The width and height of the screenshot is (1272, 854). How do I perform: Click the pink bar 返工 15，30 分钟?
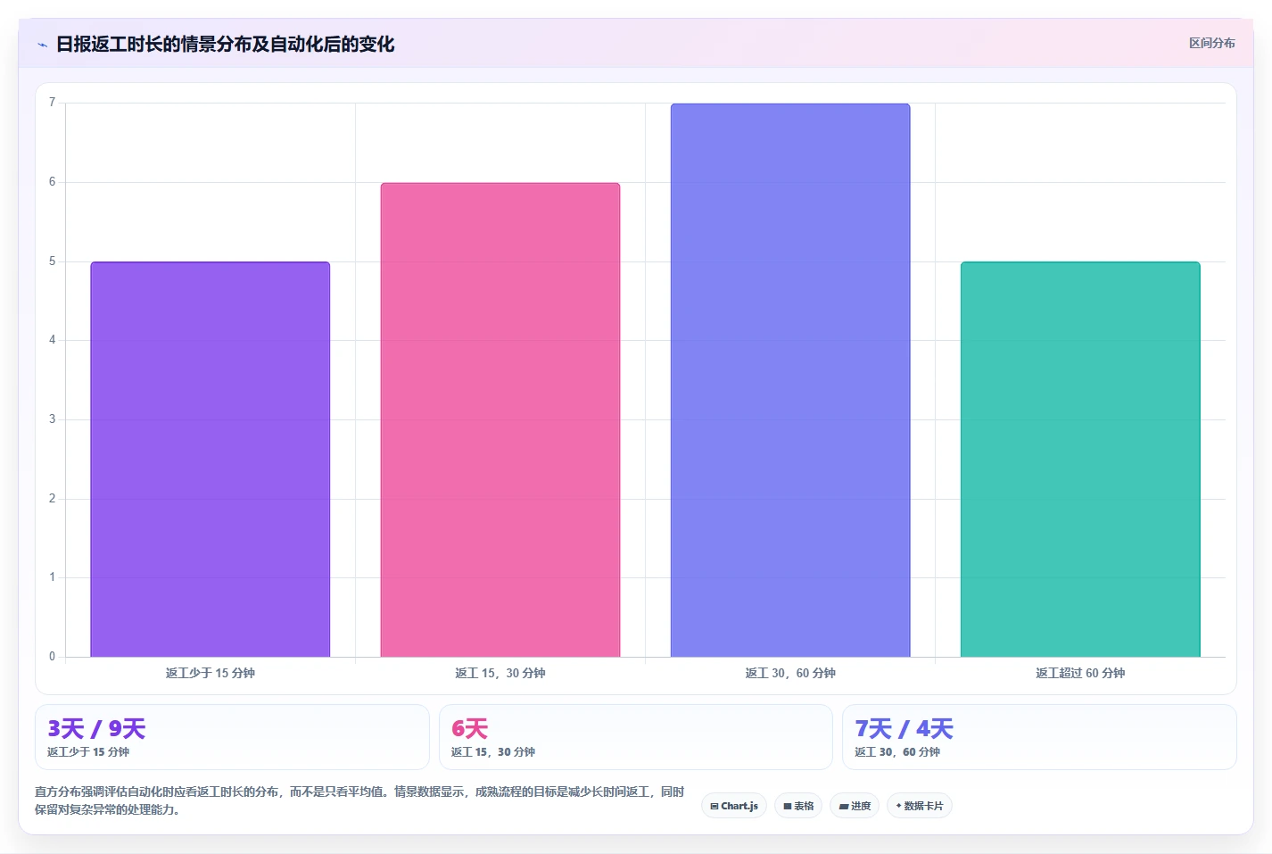tap(500, 420)
